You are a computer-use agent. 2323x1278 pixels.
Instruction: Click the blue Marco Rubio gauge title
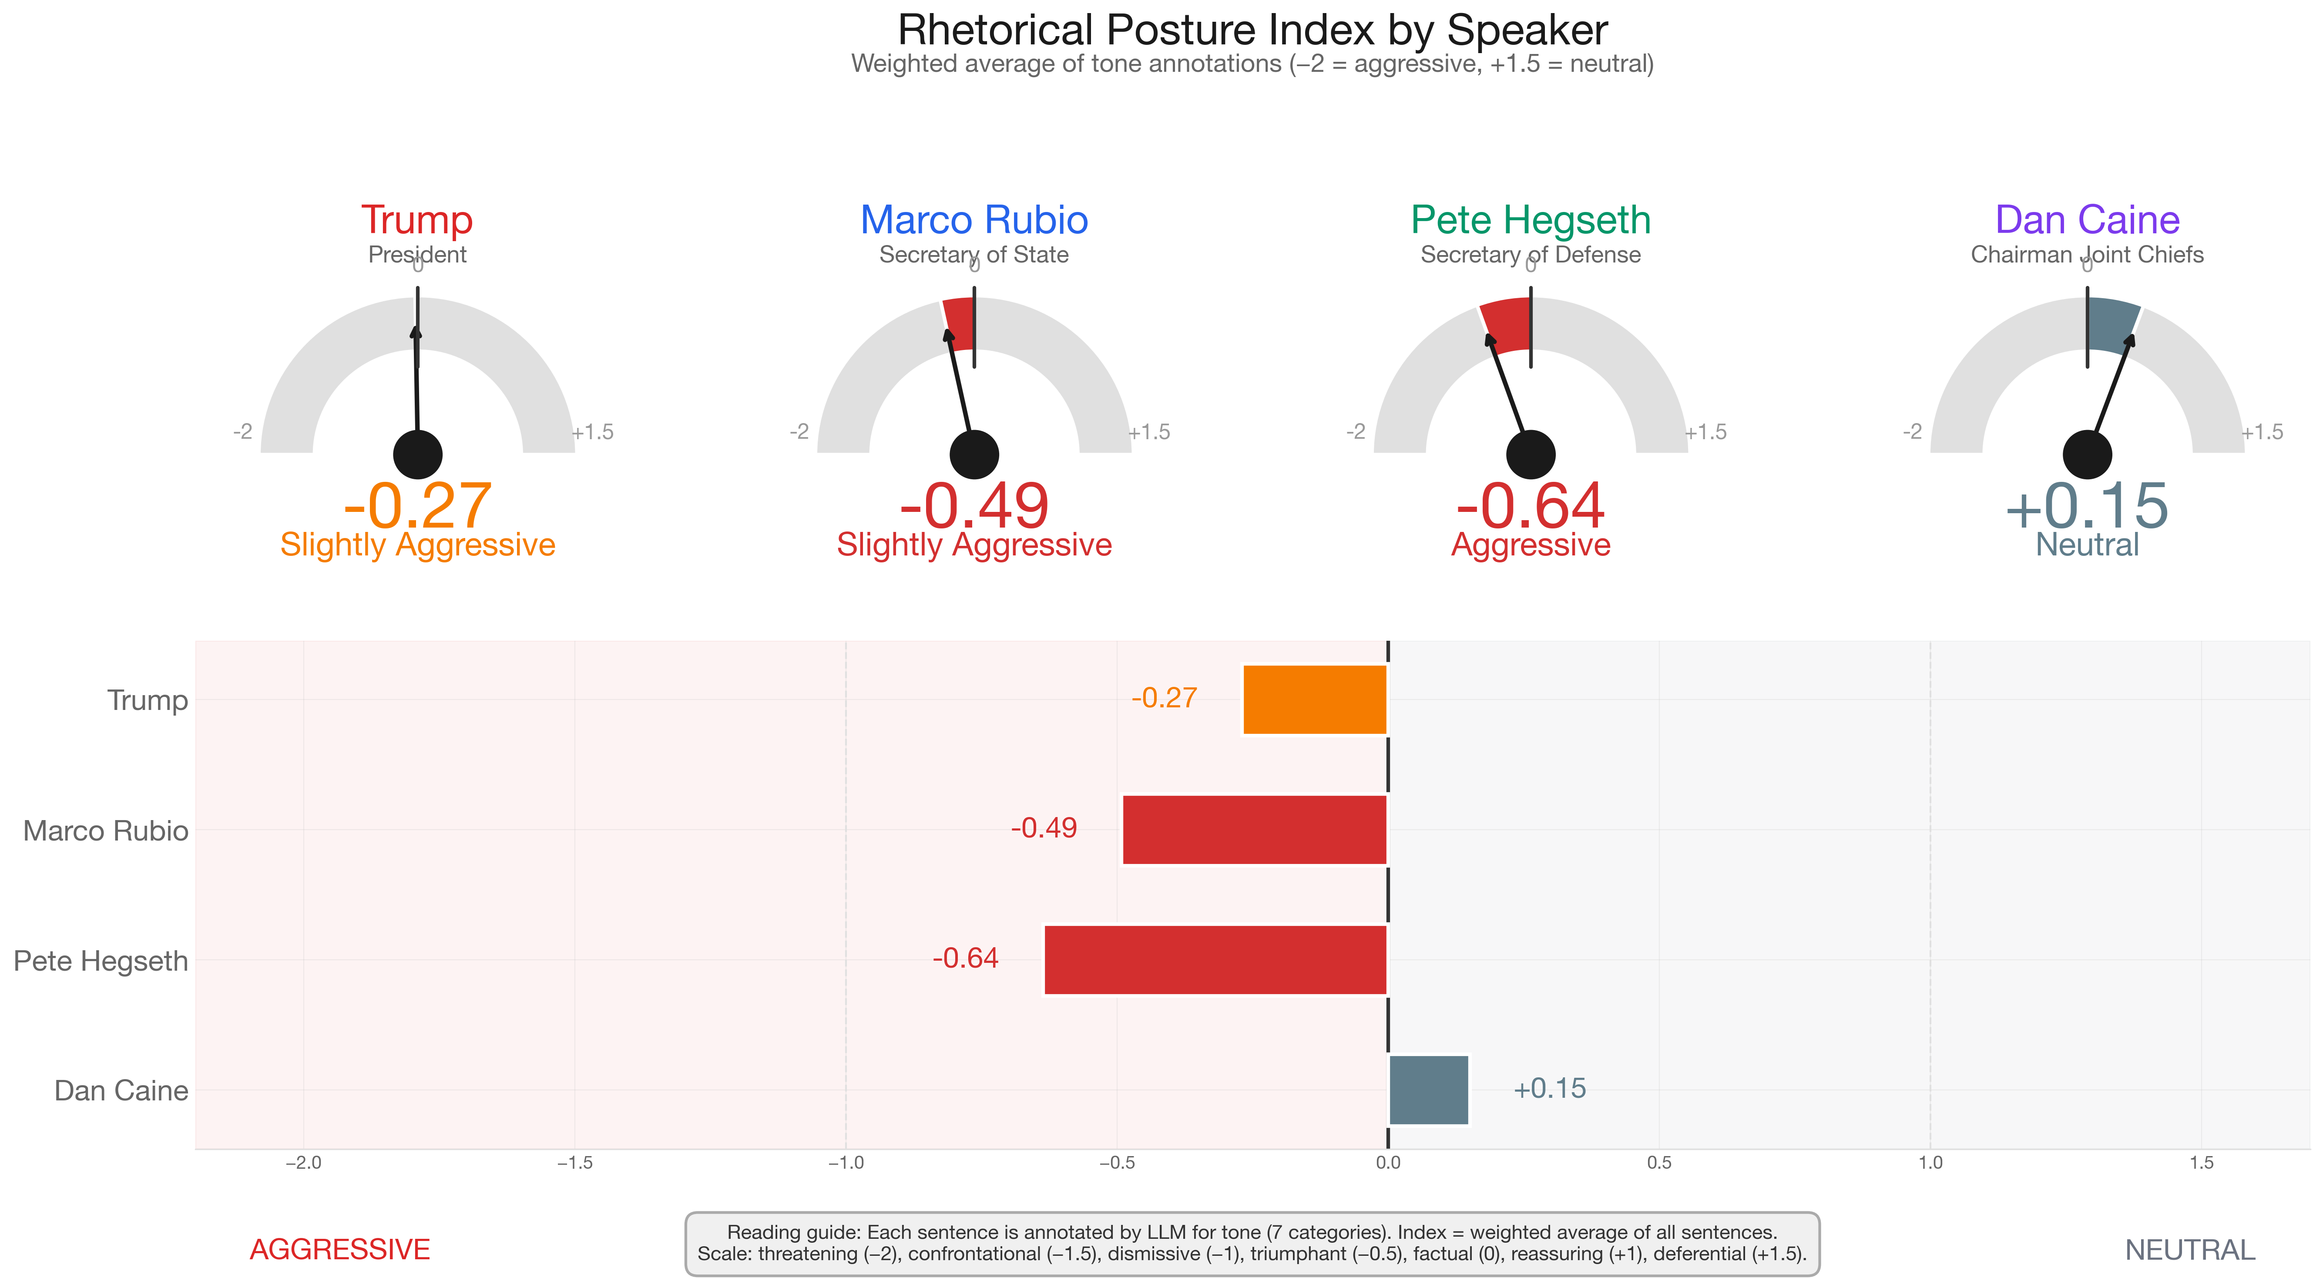coord(974,220)
